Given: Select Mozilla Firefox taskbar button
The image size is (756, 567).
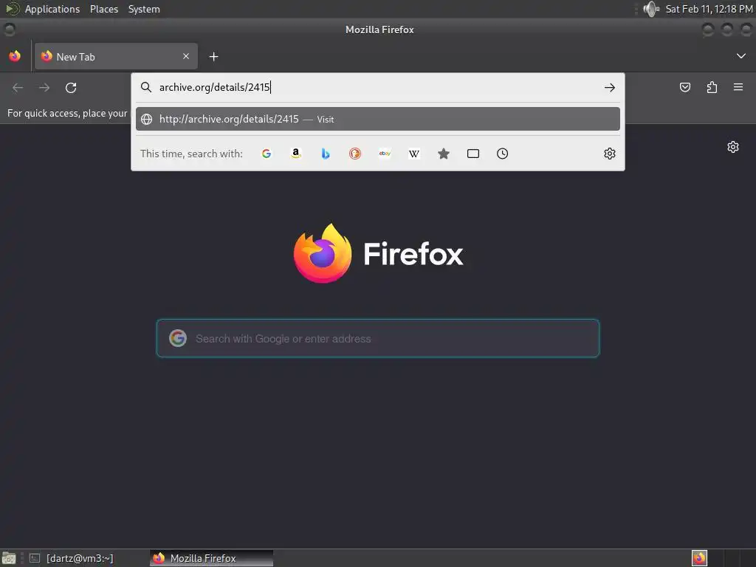Looking at the screenshot, I should click(211, 558).
